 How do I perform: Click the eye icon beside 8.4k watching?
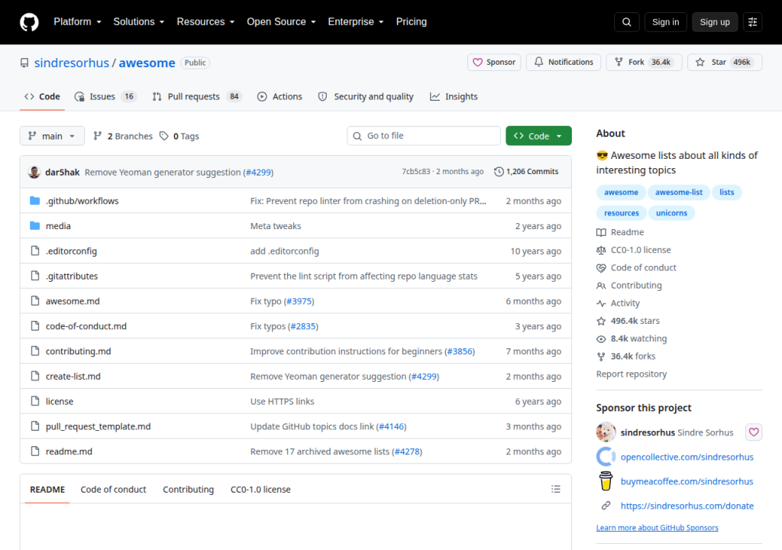click(601, 339)
